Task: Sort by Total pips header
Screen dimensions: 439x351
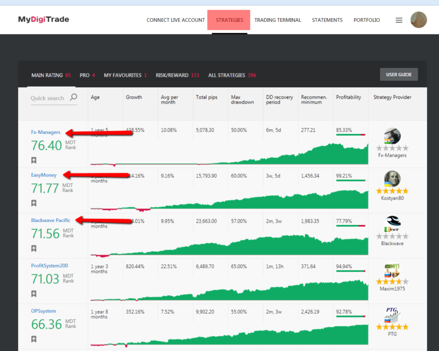Action: [207, 97]
